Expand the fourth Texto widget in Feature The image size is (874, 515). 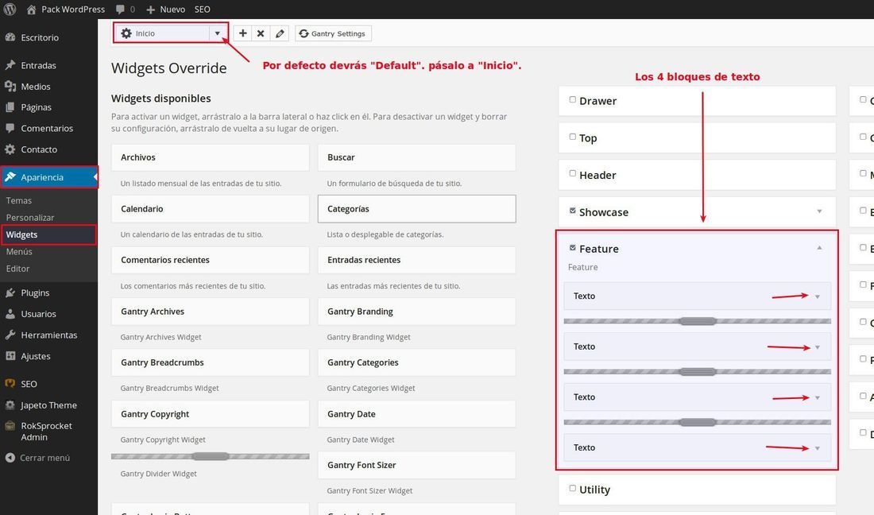pyautogui.click(x=817, y=448)
